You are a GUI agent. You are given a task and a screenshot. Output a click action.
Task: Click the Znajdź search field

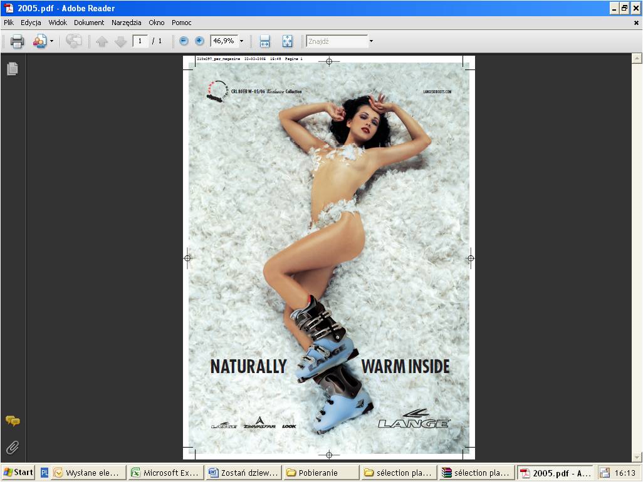pyautogui.click(x=337, y=41)
